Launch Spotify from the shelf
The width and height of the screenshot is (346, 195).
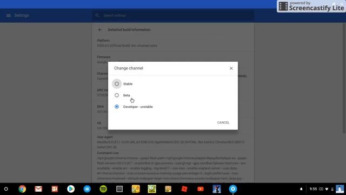click(103, 189)
